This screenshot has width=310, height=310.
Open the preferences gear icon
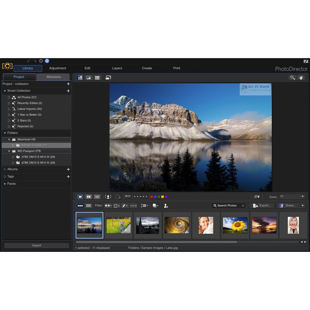click(41, 61)
